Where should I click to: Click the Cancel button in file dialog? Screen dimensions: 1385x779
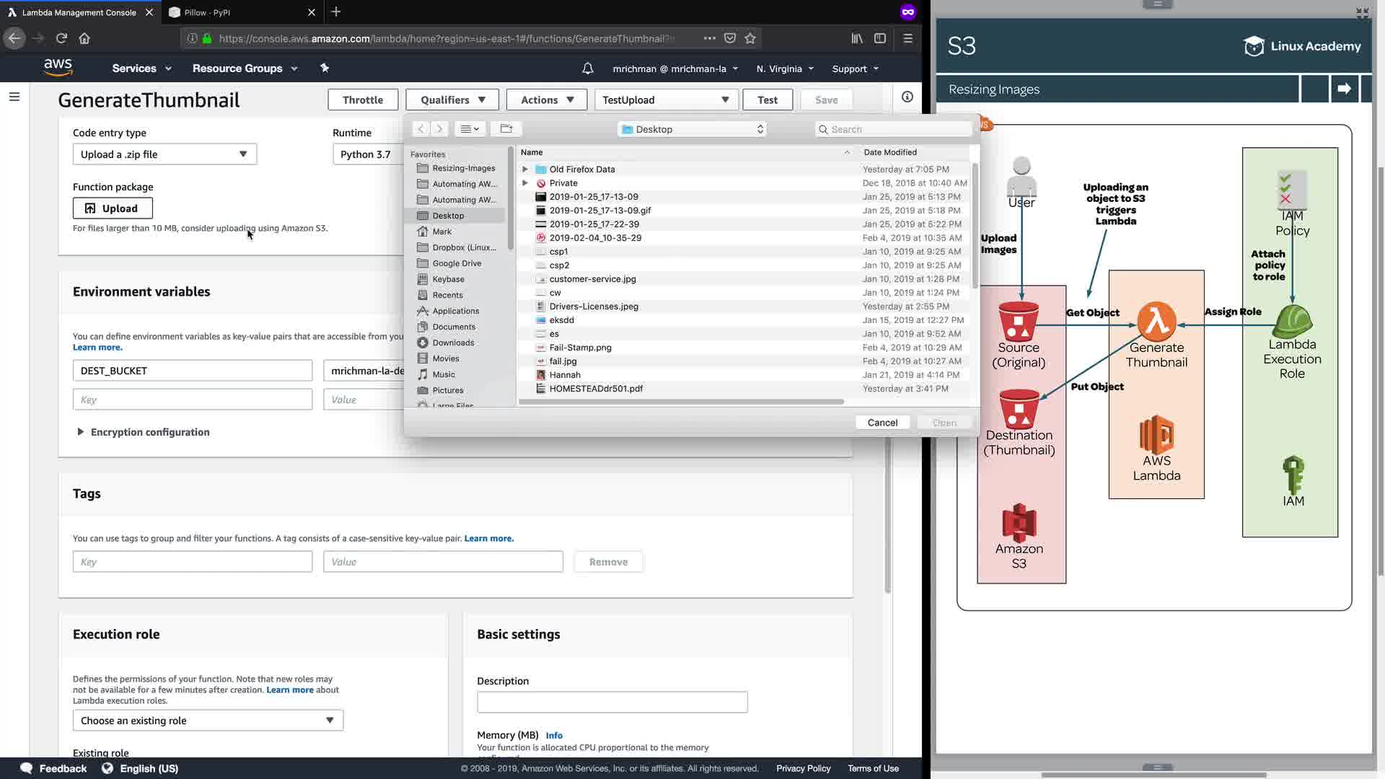882,423
